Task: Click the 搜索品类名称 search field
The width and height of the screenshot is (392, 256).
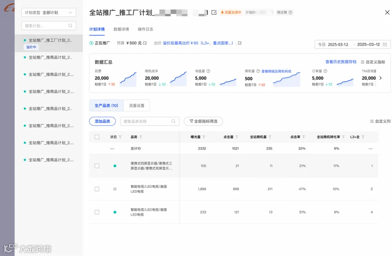Action: tap(149, 121)
